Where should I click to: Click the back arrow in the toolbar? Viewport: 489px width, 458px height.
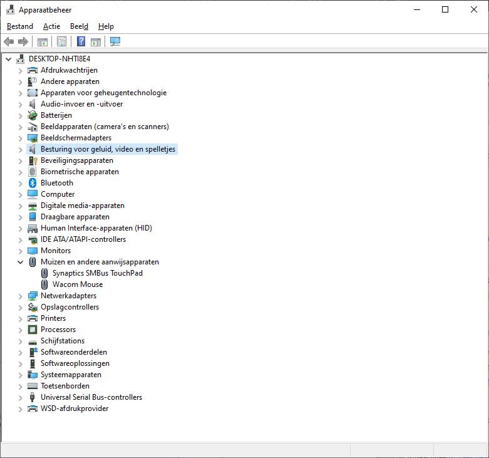pos(9,42)
